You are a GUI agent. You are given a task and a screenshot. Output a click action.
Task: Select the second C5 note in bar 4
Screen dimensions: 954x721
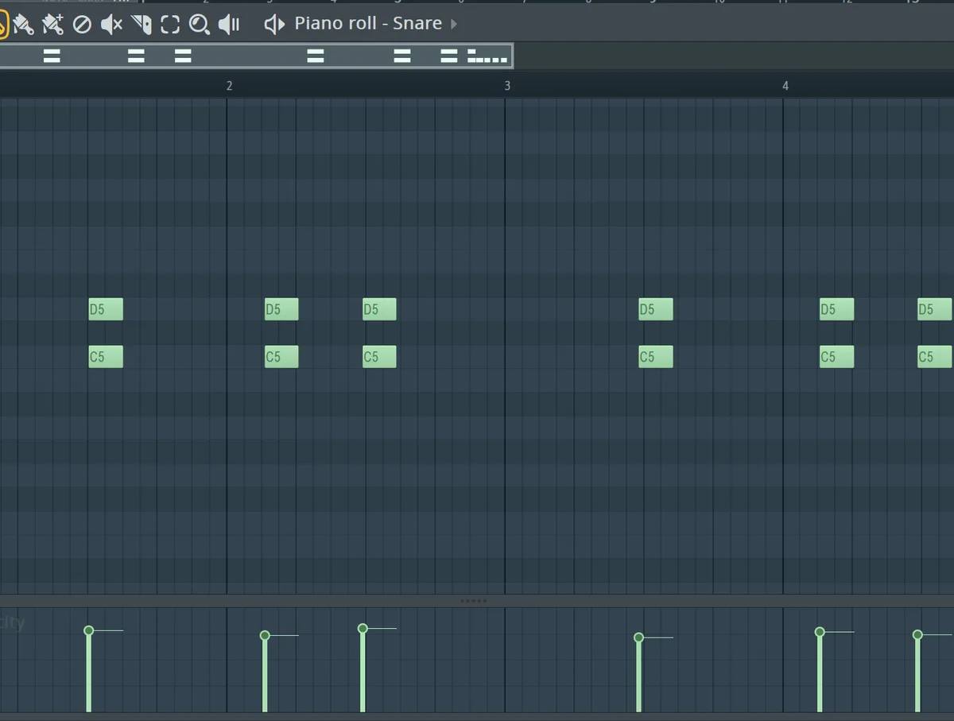point(934,357)
